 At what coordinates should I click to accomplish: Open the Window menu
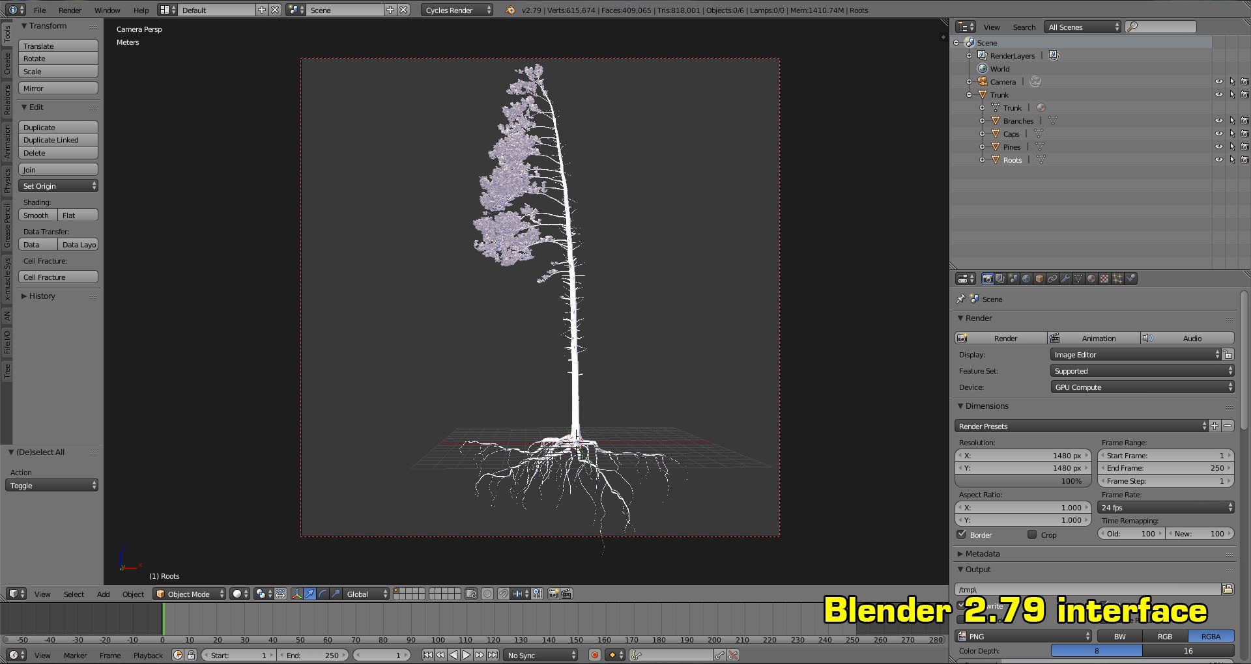pyautogui.click(x=107, y=10)
